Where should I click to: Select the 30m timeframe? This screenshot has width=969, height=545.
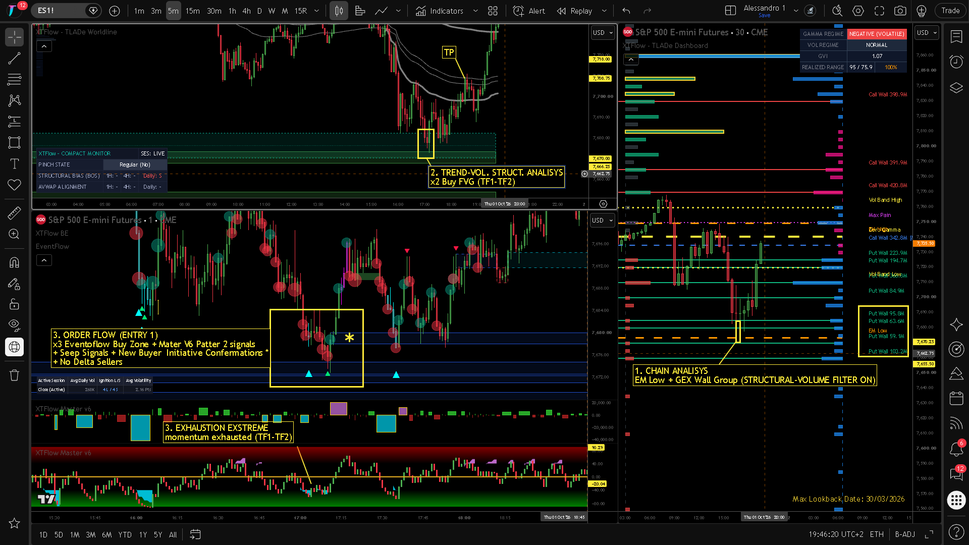point(214,11)
